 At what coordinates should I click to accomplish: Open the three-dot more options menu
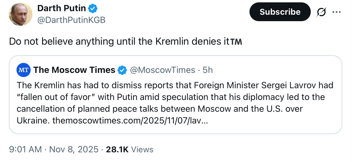pyautogui.click(x=336, y=12)
